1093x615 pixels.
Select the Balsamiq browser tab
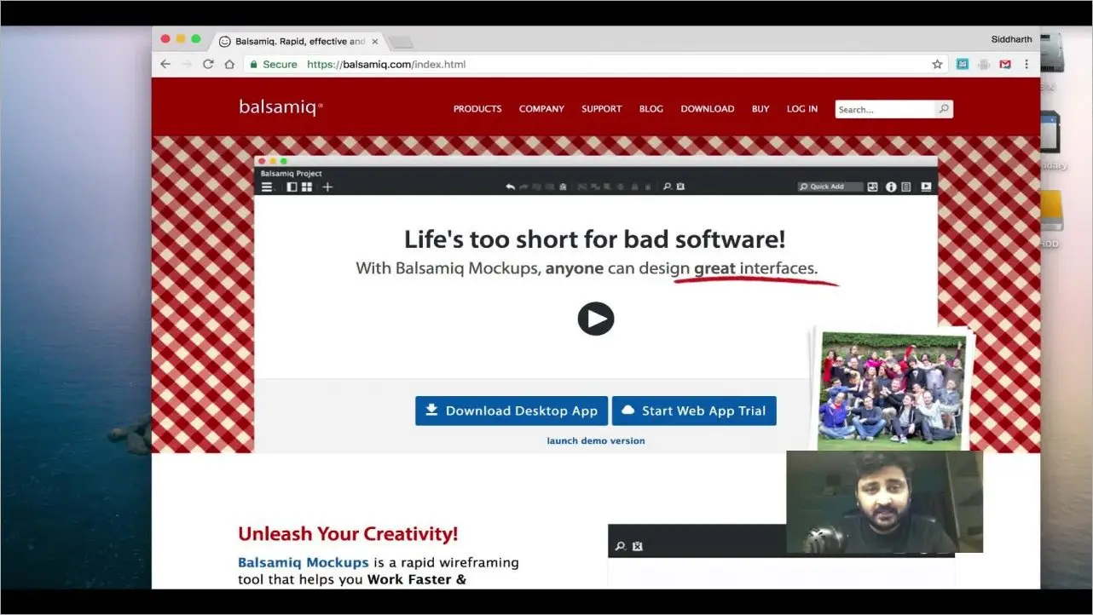[x=298, y=41]
